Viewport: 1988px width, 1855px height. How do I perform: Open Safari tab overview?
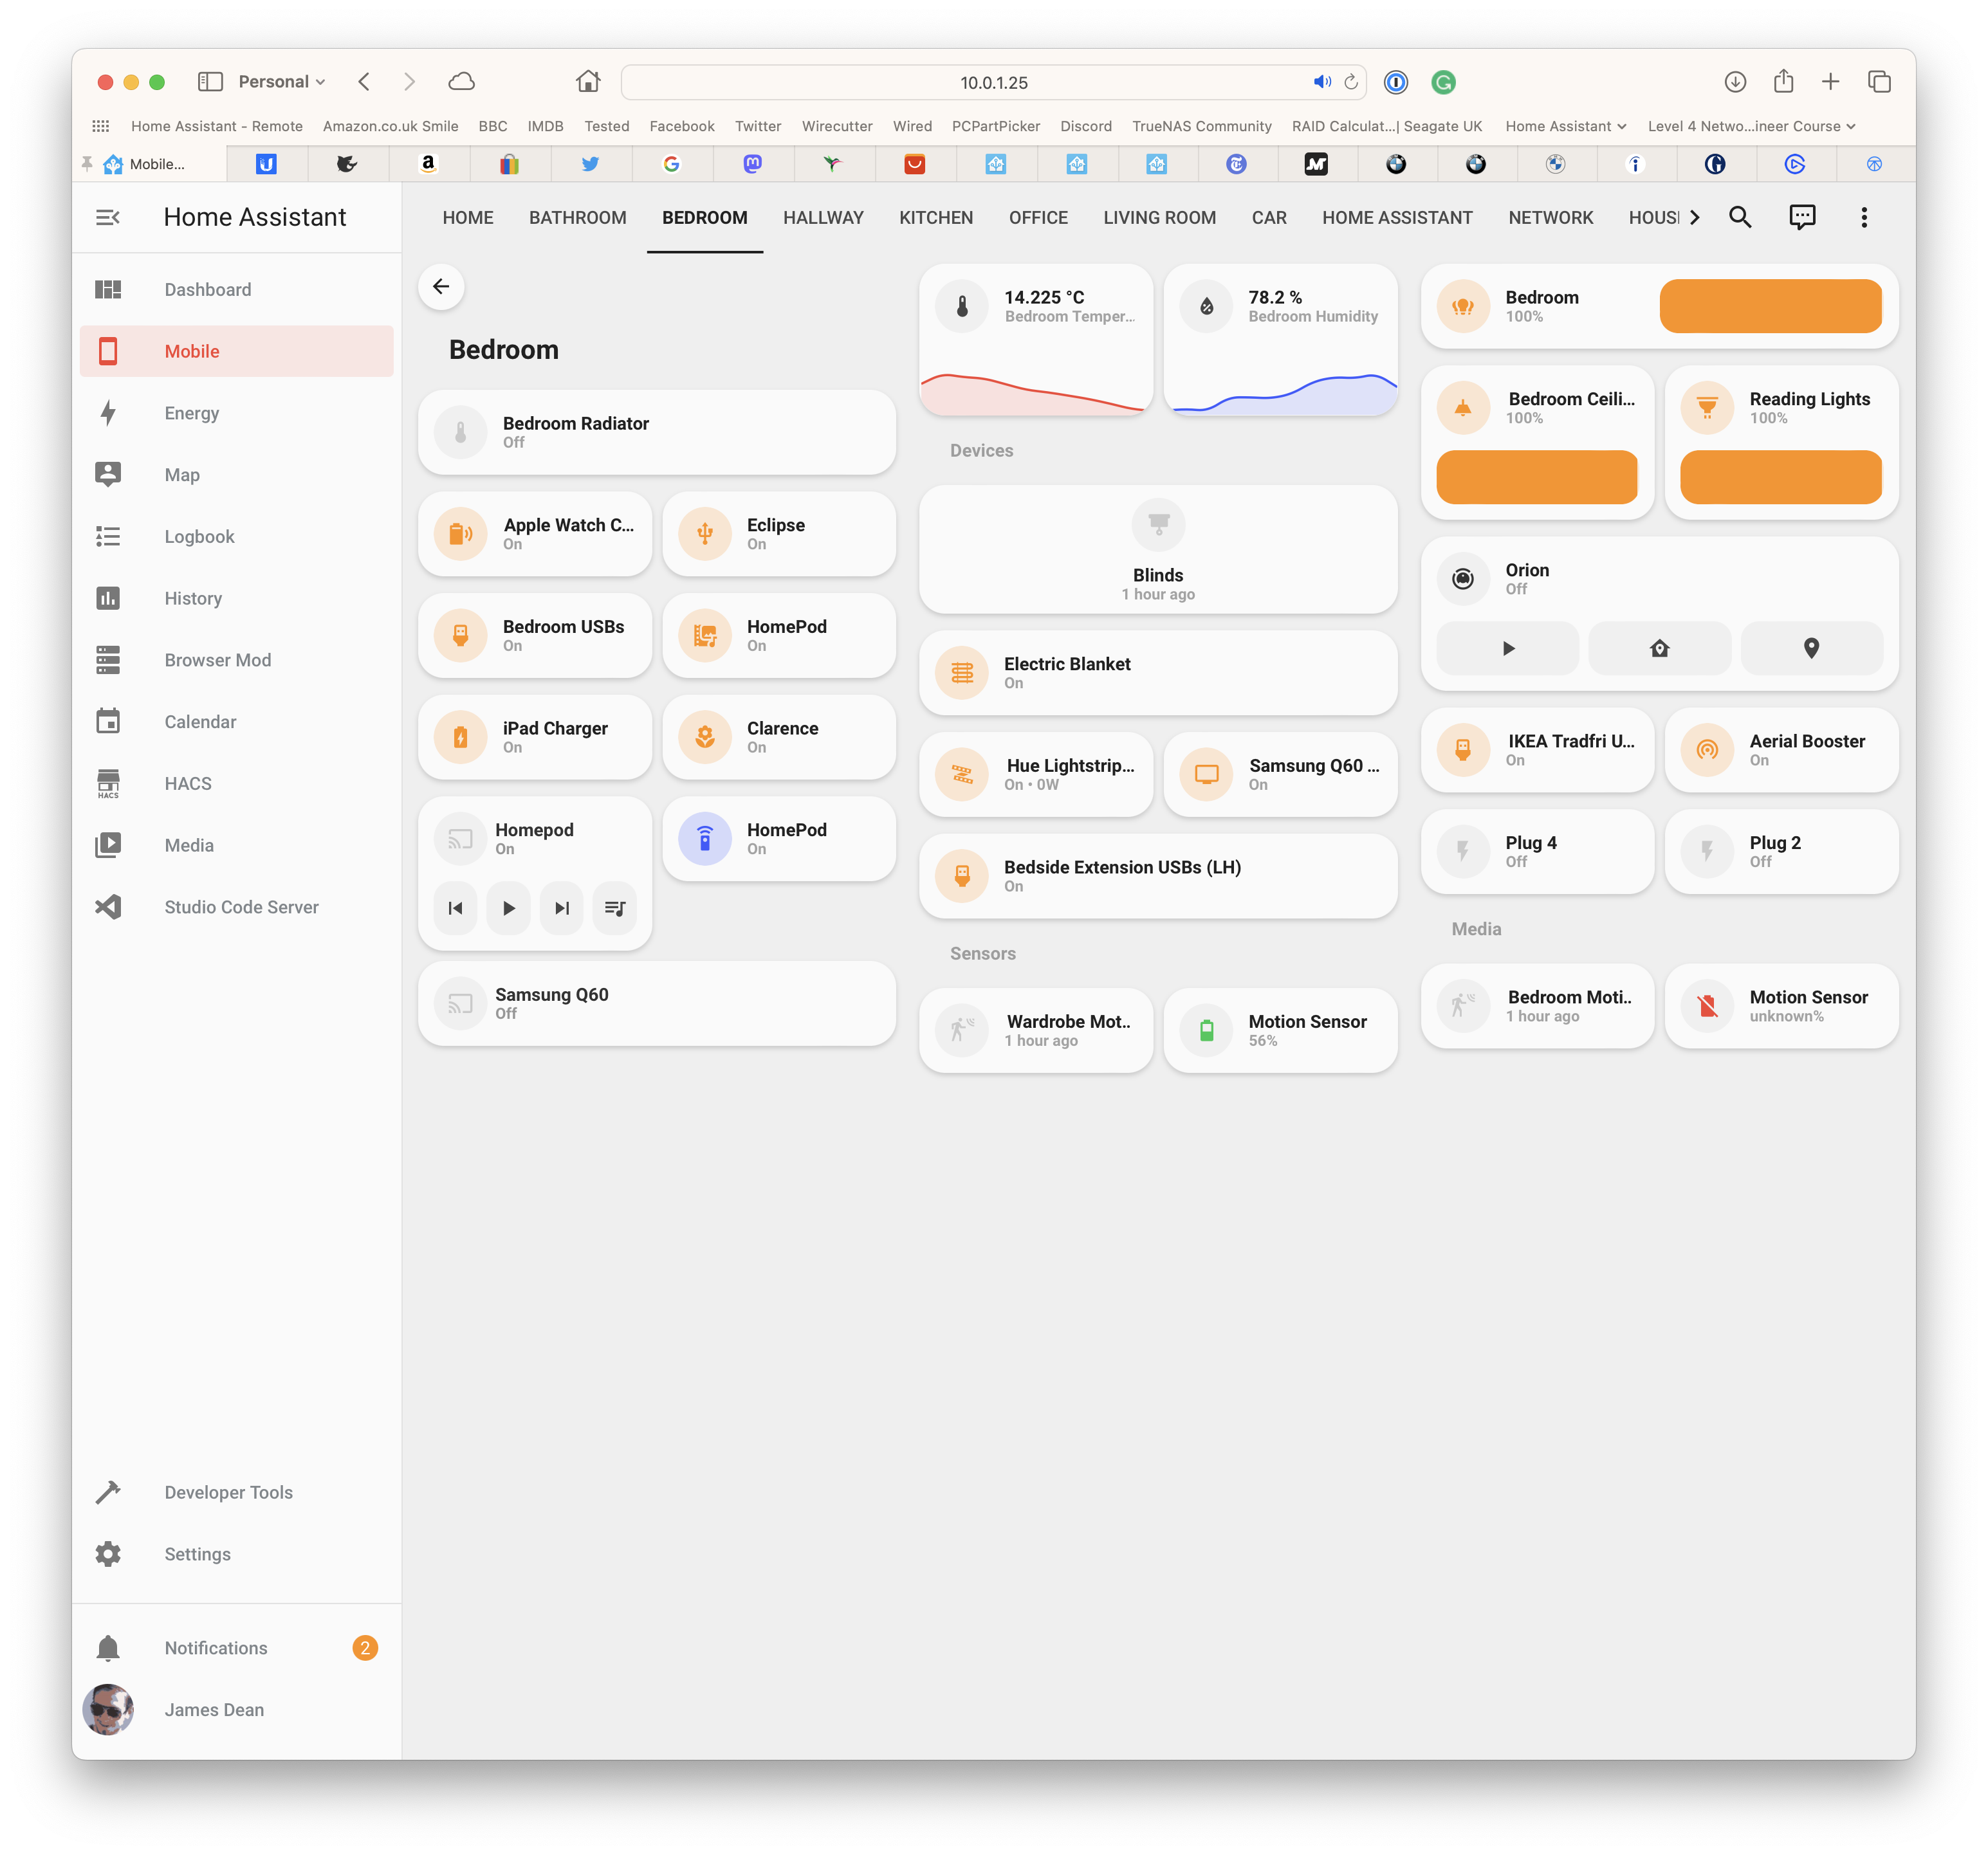pyautogui.click(x=1879, y=82)
